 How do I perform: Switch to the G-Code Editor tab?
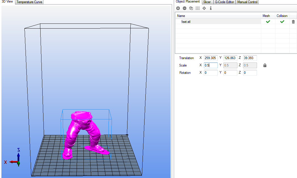point(224,2)
